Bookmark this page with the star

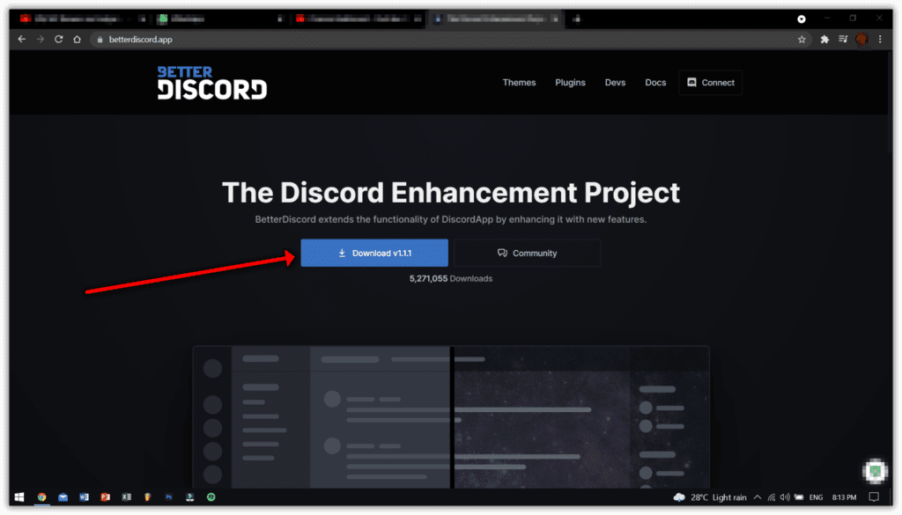(802, 40)
